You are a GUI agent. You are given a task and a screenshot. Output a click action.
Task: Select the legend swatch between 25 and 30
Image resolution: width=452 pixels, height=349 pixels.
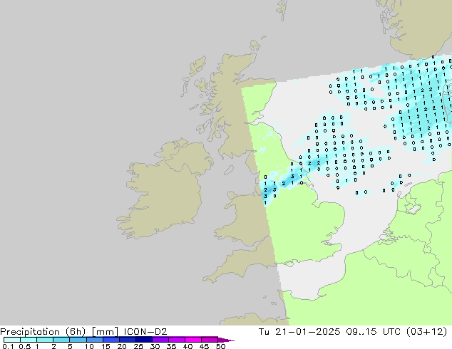click(x=144, y=340)
